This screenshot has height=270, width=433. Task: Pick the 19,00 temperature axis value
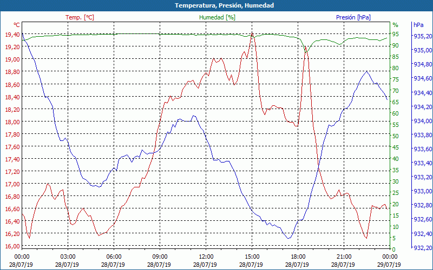(12, 59)
